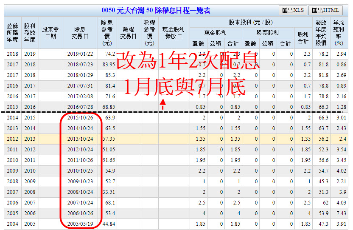Select ex-dividend date 2014/10/24

pos(80,128)
